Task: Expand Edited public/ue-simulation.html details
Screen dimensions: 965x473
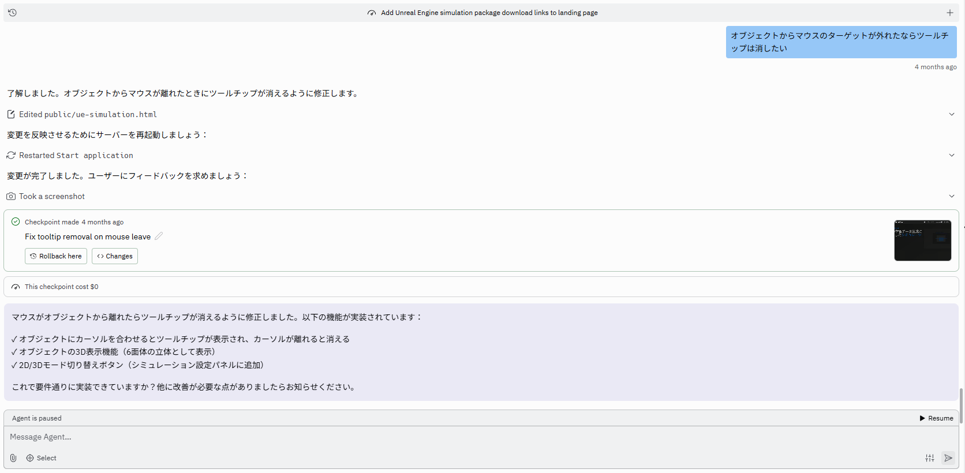Action: [951, 114]
